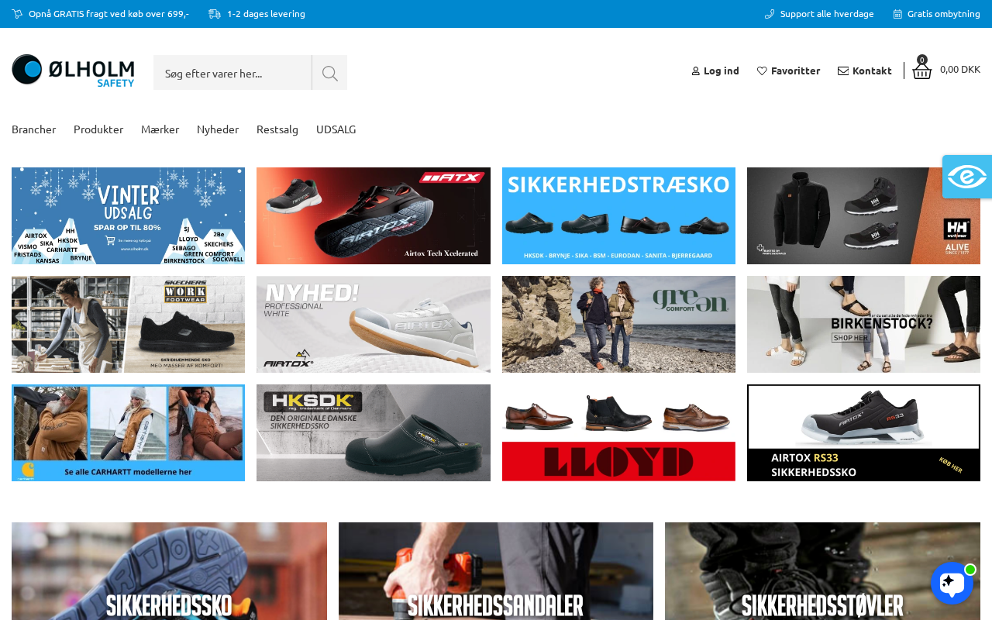Open the Brancher menu
This screenshot has width=992, height=620.
tap(34, 129)
